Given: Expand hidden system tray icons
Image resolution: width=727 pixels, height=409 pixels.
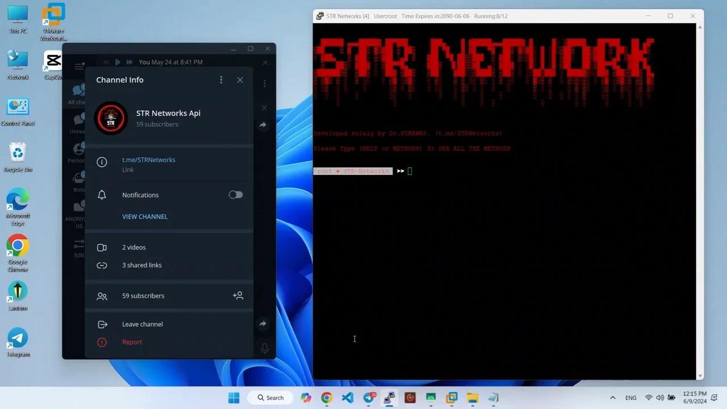Looking at the screenshot, I should (613, 398).
